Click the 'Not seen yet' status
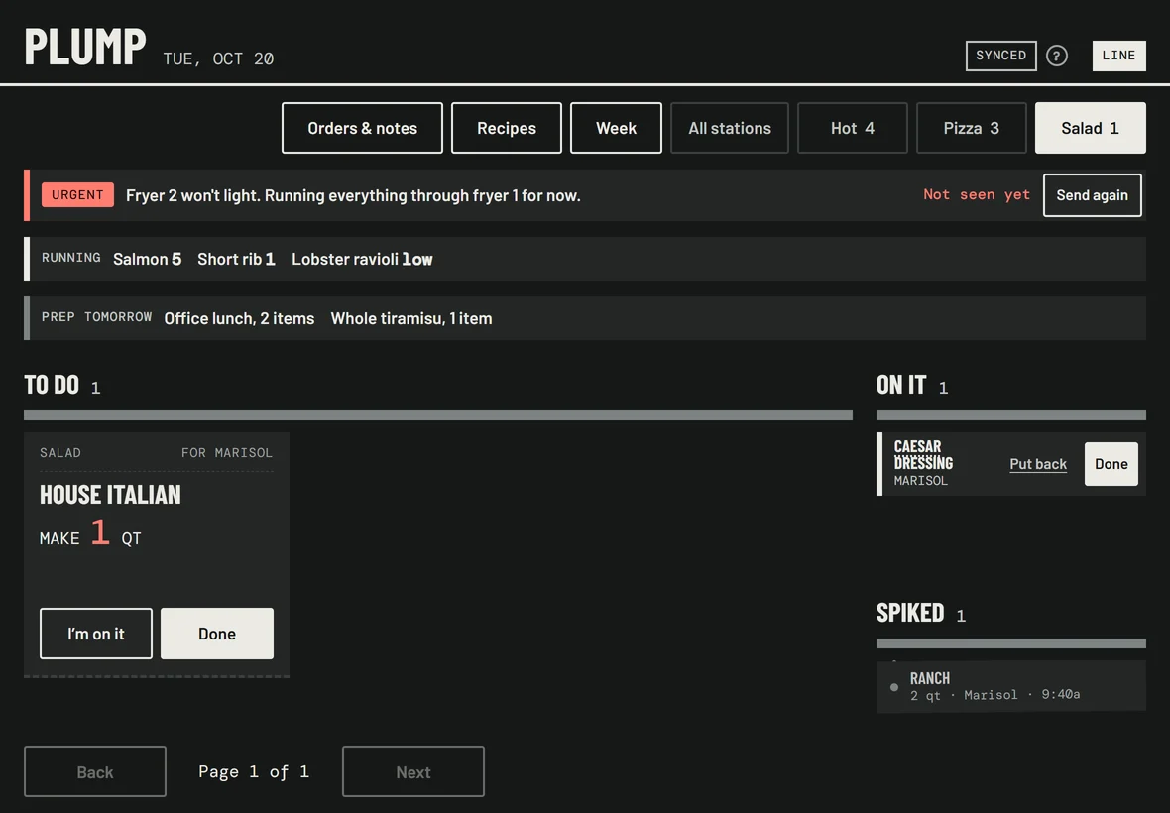Image resolution: width=1170 pixels, height=813 pixels. click(976, 194)
